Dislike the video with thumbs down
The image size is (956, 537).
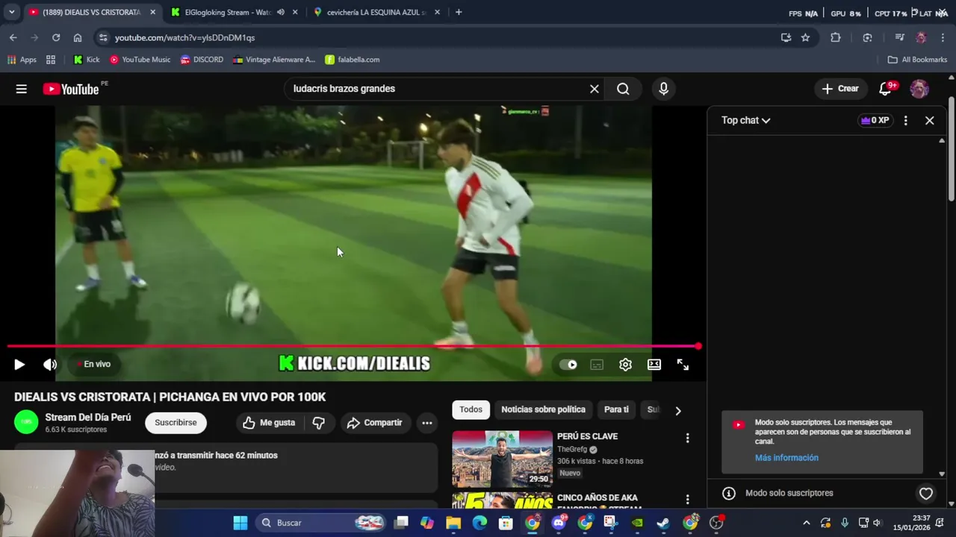[319, 422]
